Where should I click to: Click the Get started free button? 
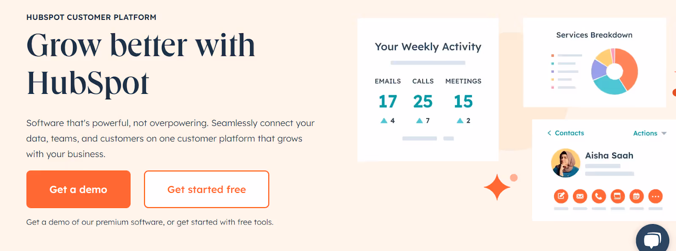[x=207, y=189]
